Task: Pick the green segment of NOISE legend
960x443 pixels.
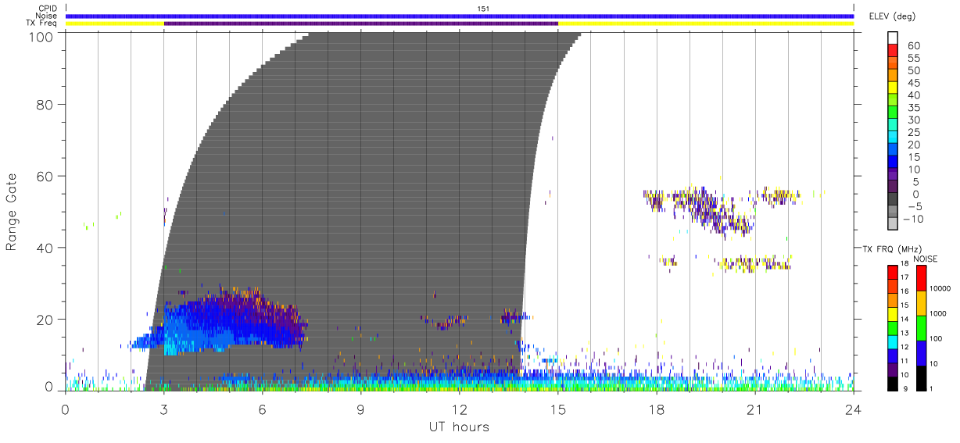Action: (921, 327)
